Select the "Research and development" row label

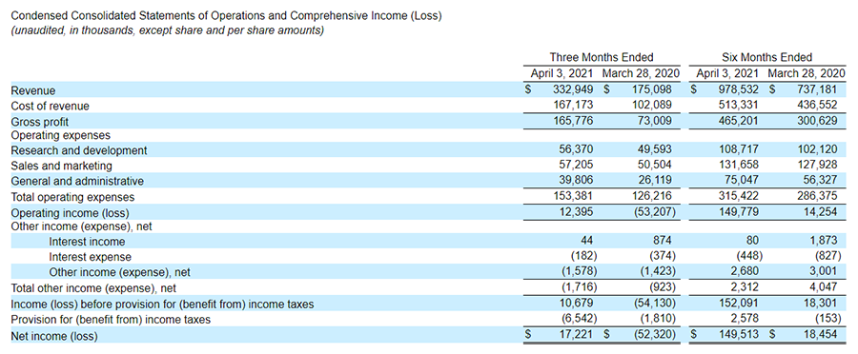[x=79, y=150]
